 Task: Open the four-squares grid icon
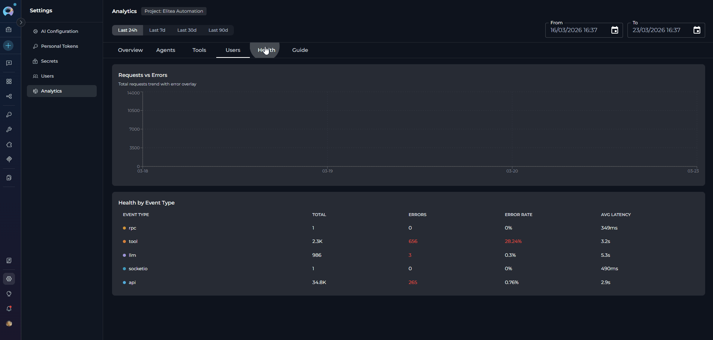tap(9, 81)
